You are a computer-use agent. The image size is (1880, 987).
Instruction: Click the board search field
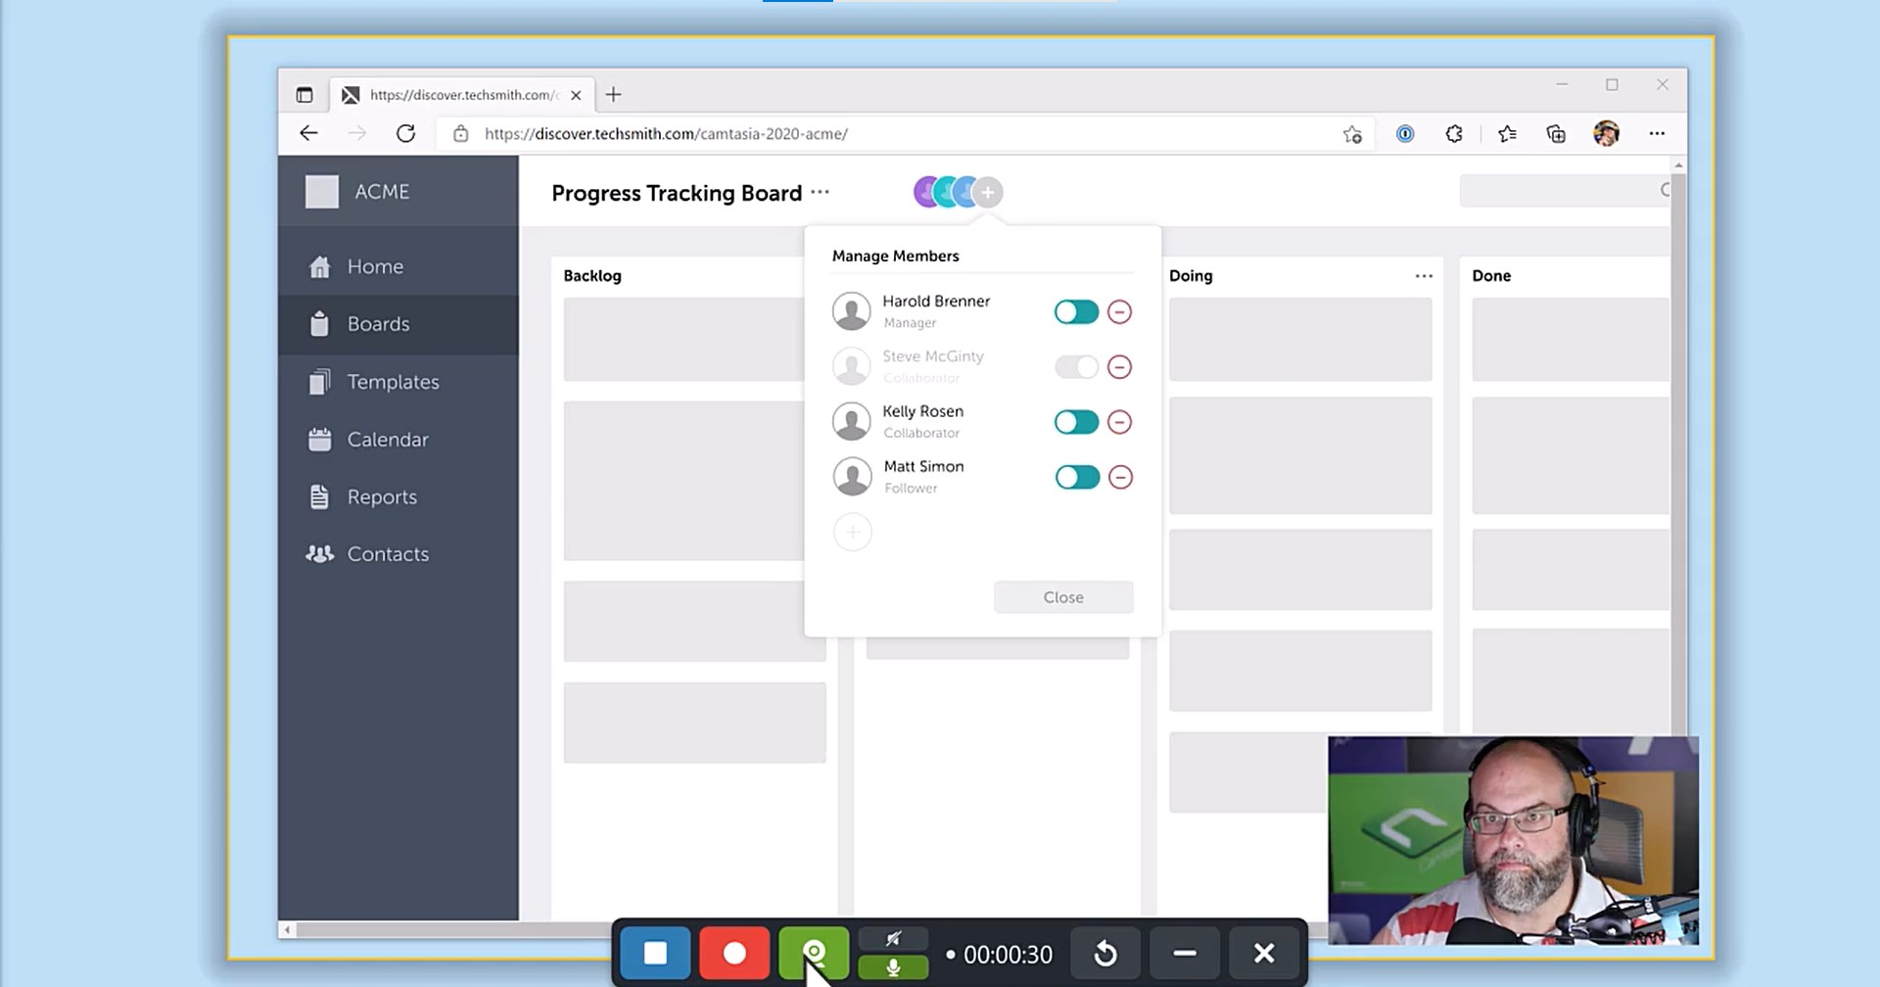pyautogui.click(x=1565, y=191)
